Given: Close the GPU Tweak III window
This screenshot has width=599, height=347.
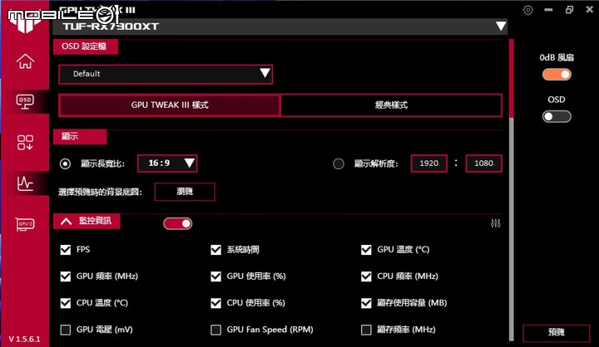Looking at the screenshot, I should [590, 9].
